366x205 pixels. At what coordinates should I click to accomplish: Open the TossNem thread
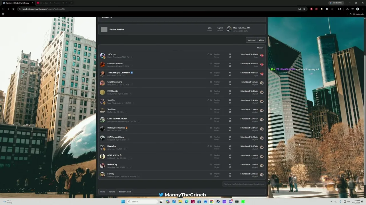[111, 109]
